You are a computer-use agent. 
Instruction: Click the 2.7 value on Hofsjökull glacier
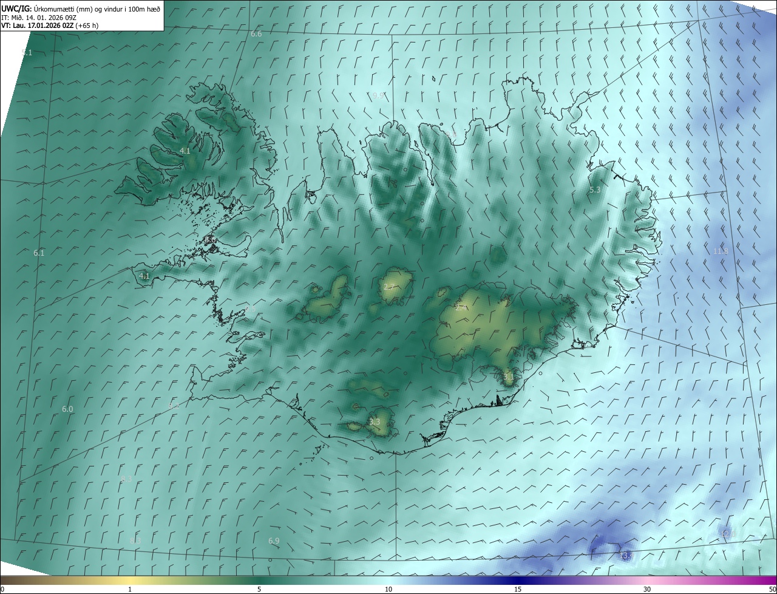coord(388,287)
